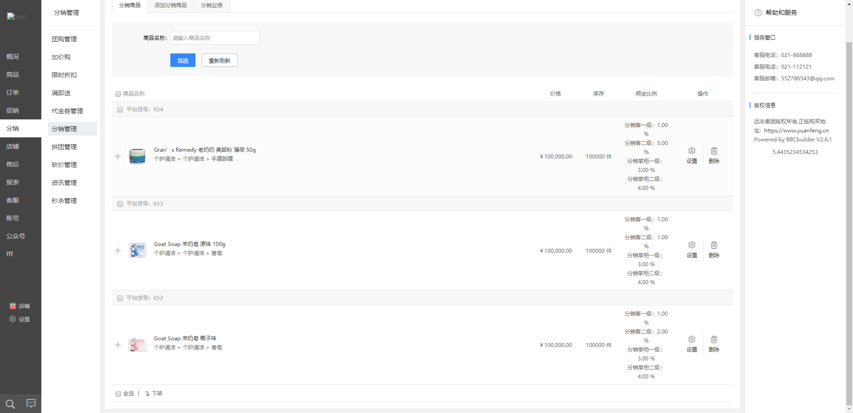The width and height of the screenshot is (853, 413).
Task: Open the chat message icon in sidebar
Action: point(31,403)
